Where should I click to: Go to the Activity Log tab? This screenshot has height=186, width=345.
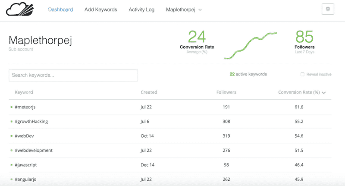[141, 9]
